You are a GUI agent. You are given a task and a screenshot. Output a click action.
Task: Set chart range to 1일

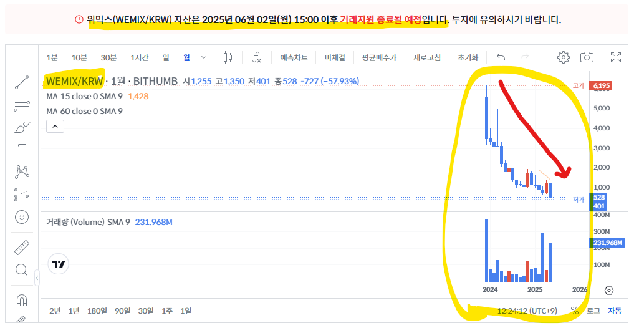click(x=186, y=311)
